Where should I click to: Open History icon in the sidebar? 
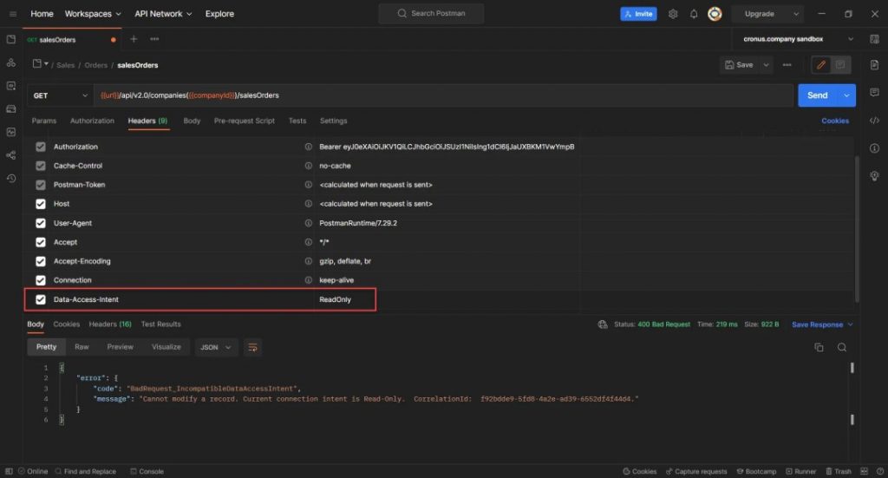click(x=10, y=179)
